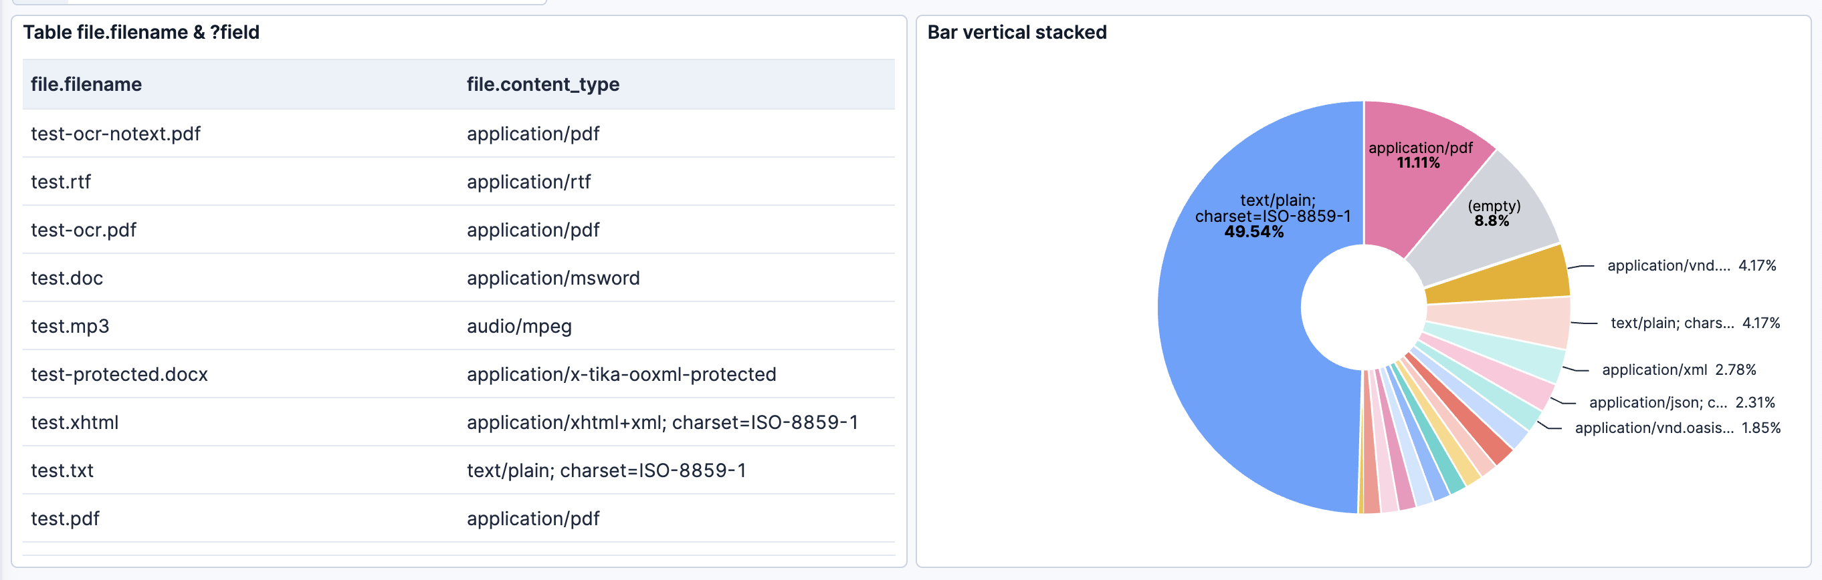This screenshot has width=1822, height=580.
Task: Click the file.content_type column header
Action: tap(542, 85)
